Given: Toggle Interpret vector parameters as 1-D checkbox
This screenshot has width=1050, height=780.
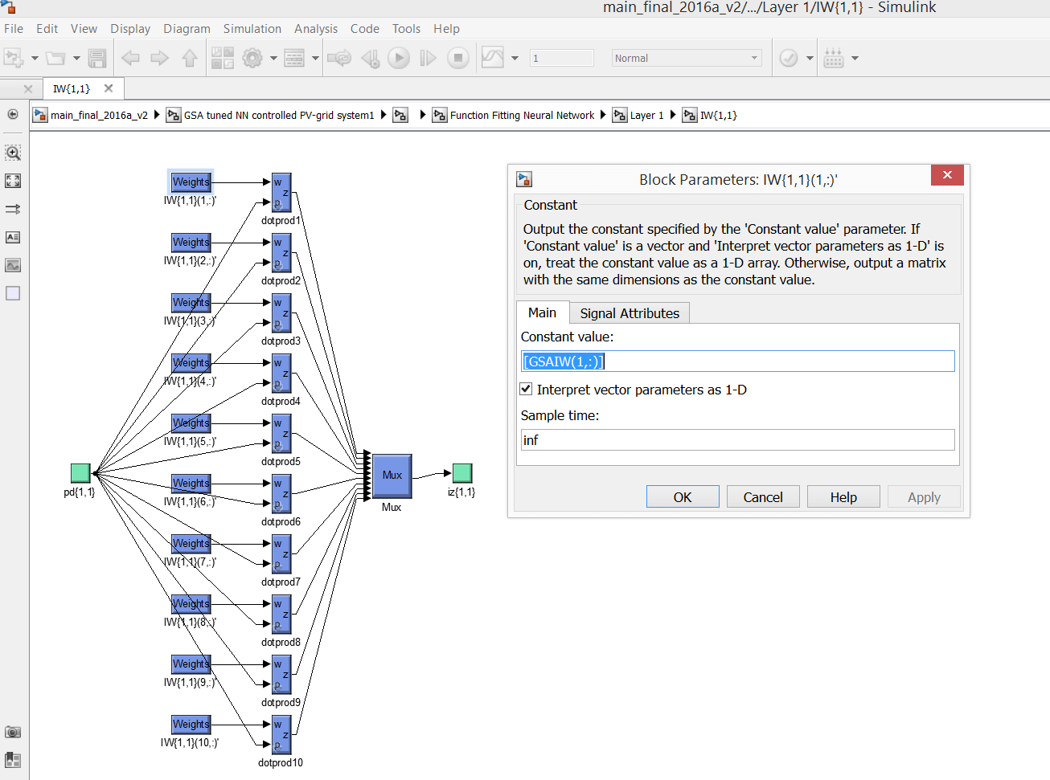Looking at the screenshot, I should pyautogui.click(x=527, y=390).
